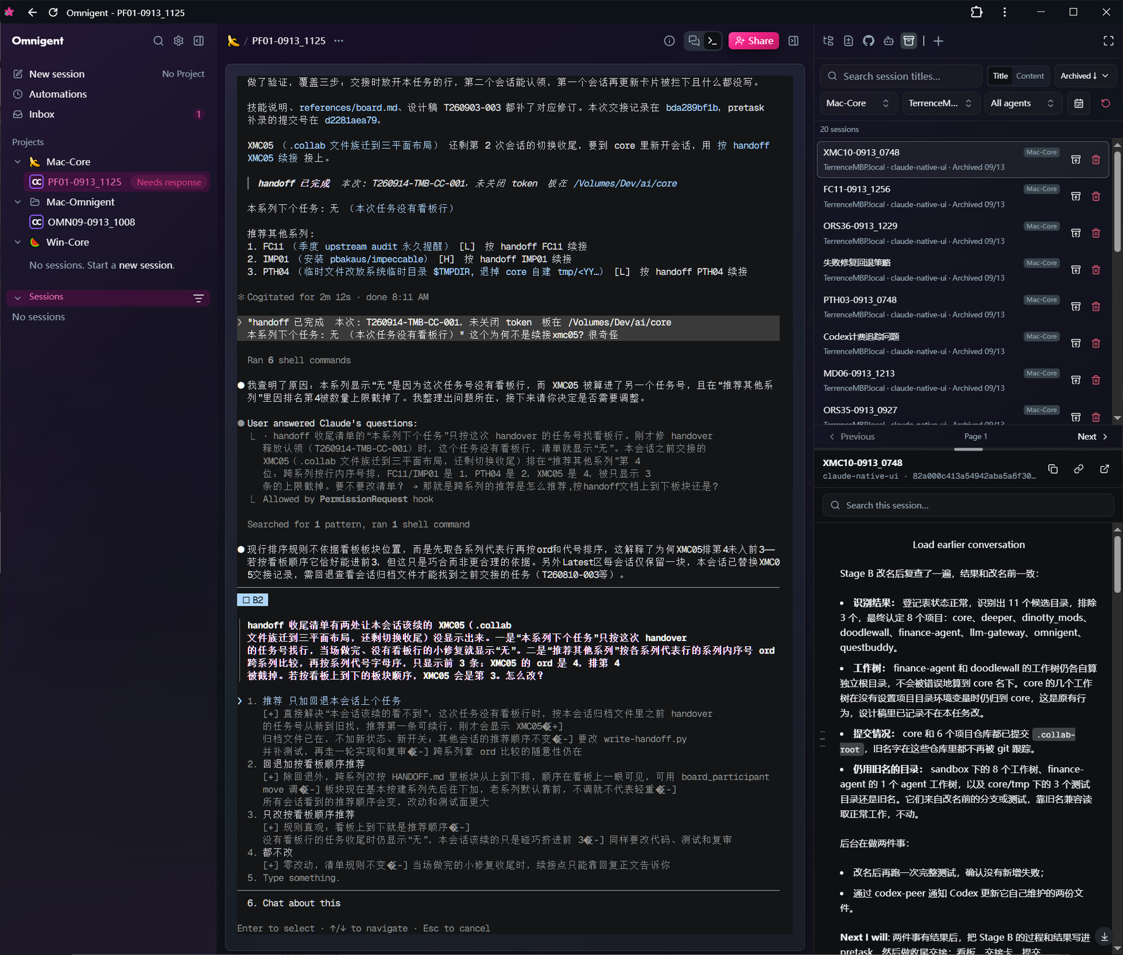Switch search mode to Title

click(x=1000, y=76)
